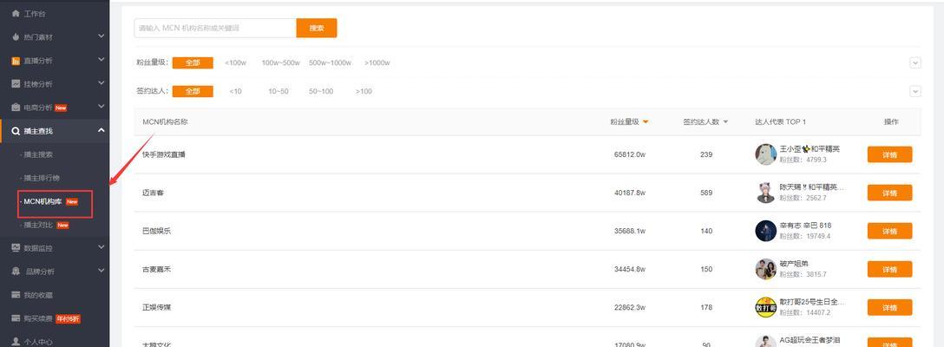Viewport: 944px width, 347px height.
Task: Open 详情 for 古麦嘉禾
Action: point(890,269)
